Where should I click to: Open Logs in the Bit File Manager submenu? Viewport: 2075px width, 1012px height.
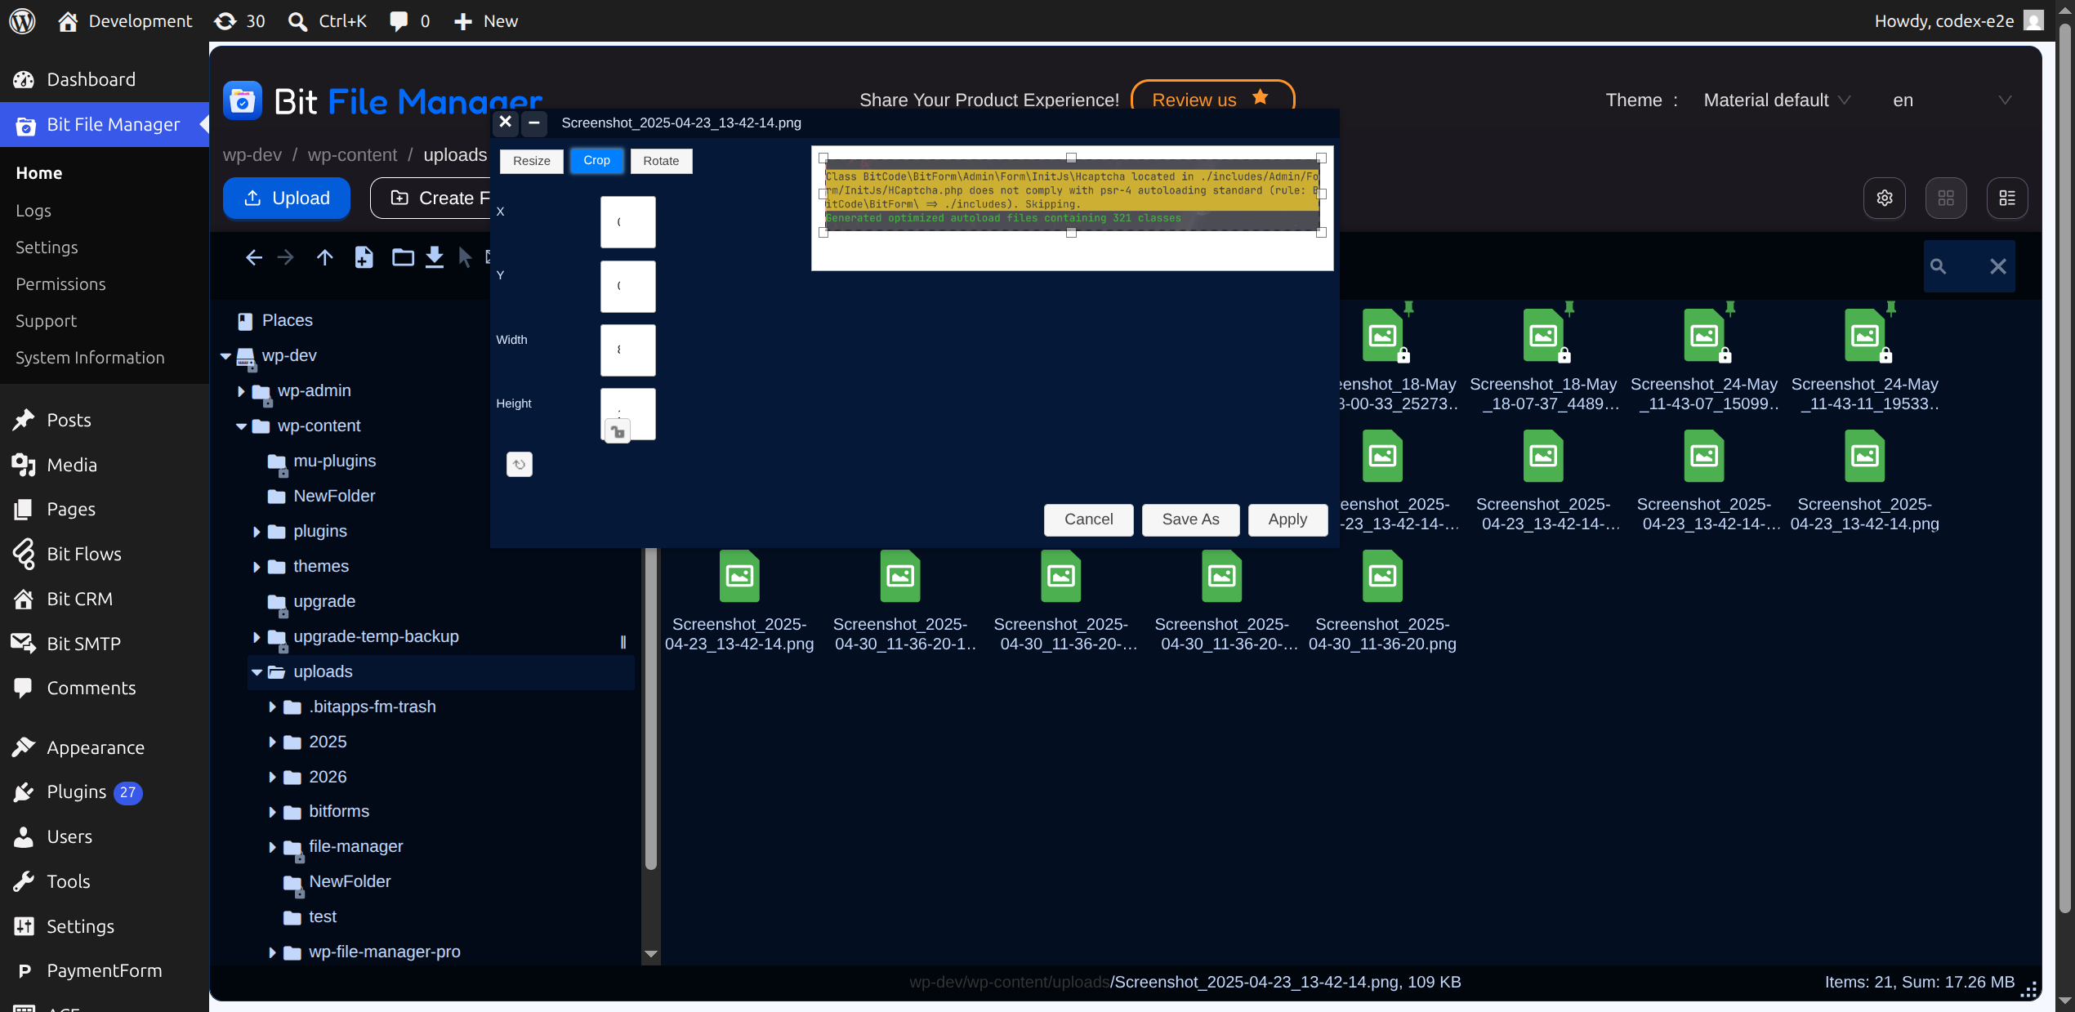click(x=33, y=211)
